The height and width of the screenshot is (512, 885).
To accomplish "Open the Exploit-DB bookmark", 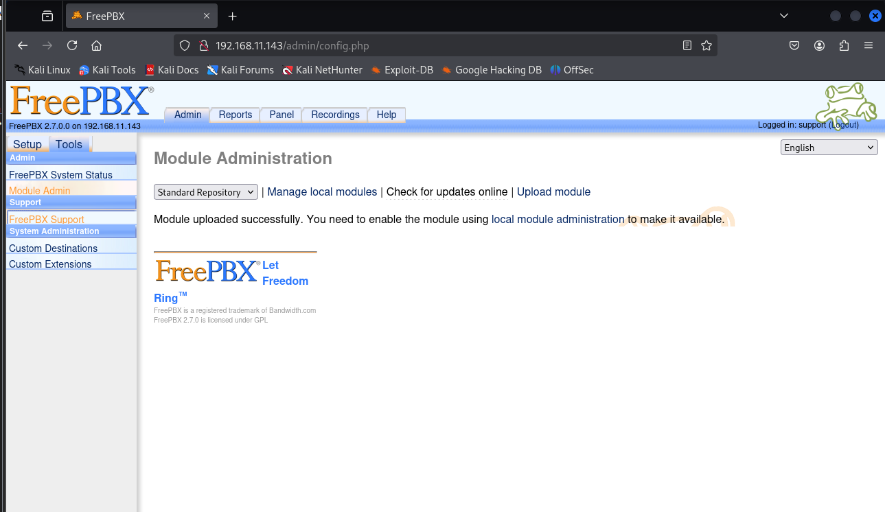I will [402, 70].
